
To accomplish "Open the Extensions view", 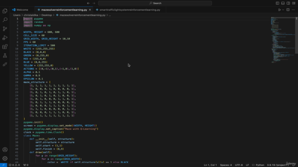I will pos(5,46).
